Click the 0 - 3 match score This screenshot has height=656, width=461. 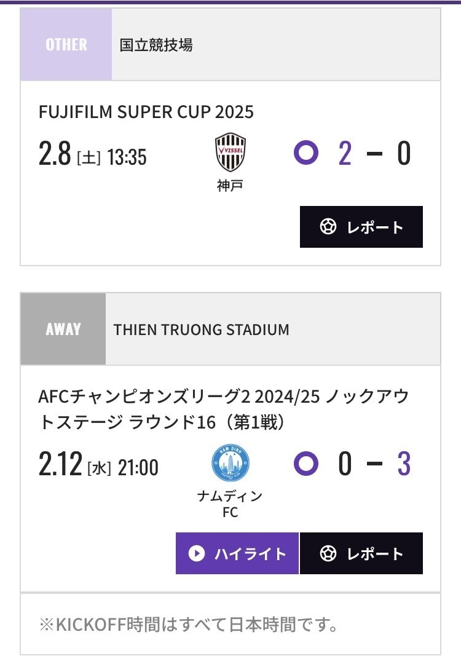pos(374,464)
